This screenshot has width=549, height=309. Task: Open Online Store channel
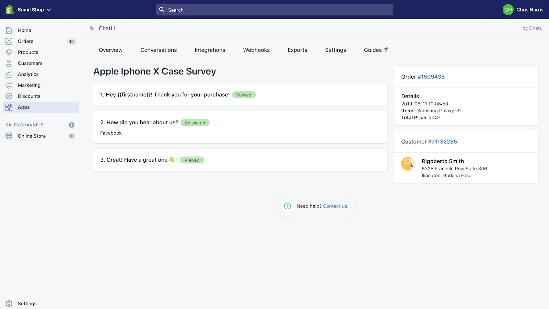32,136
